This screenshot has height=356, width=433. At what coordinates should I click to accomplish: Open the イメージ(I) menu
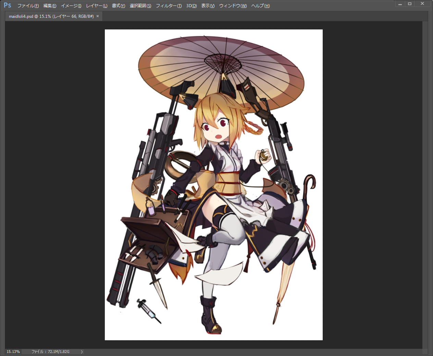[71, 6]
